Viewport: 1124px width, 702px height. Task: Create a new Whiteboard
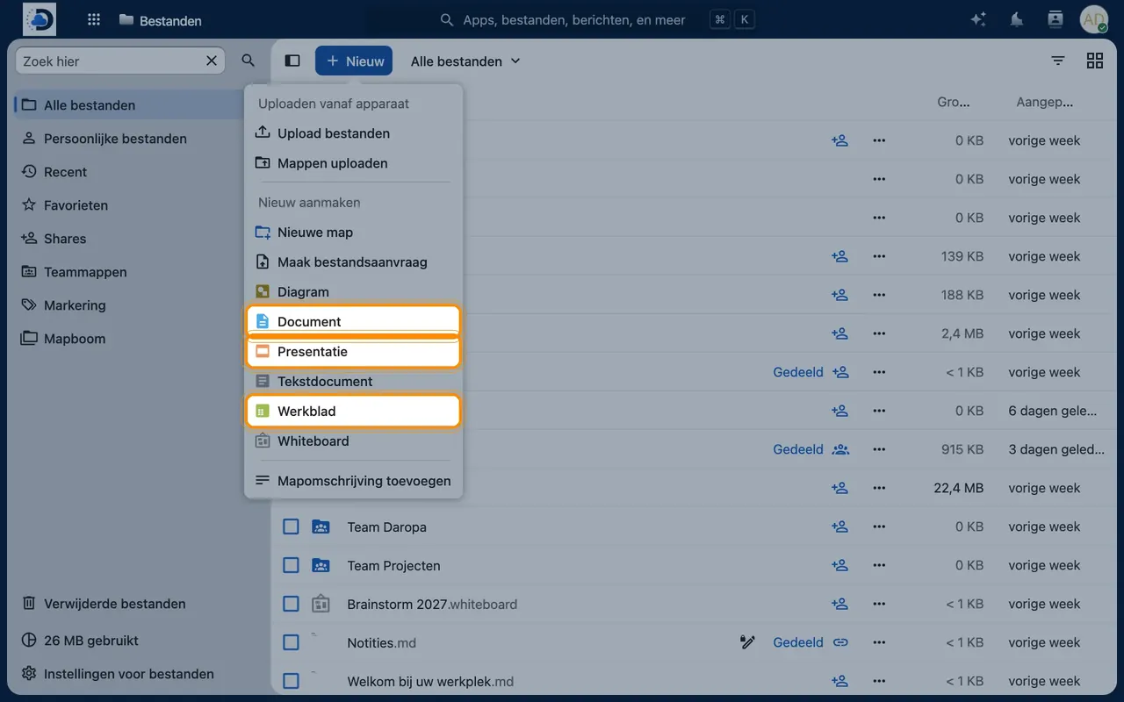point(353,441)
